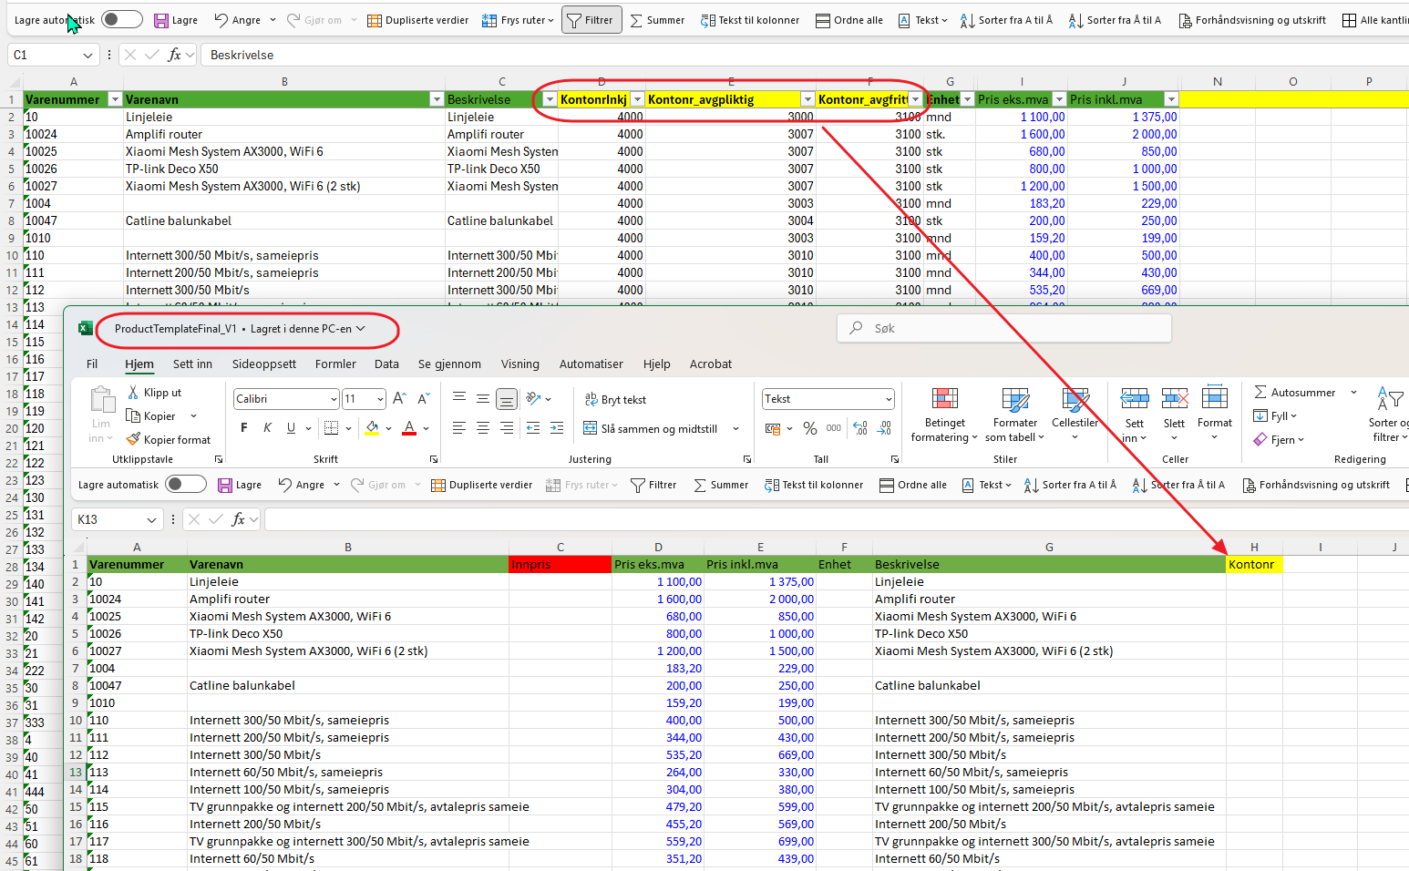Click Dupliserte verdier in the front window toolbar
The width and height of the screenshot is (1409, 871).
point(481,485)
